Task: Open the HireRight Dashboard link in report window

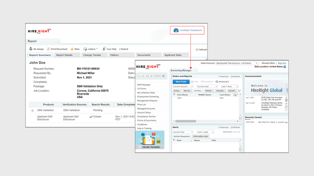Action: pyautogui.click(x=188, y=30)
